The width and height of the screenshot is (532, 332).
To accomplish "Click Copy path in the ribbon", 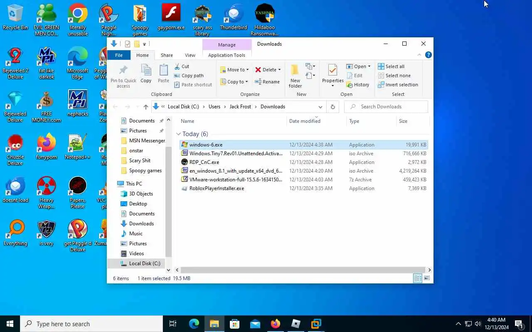I will (x=189, y=76).
